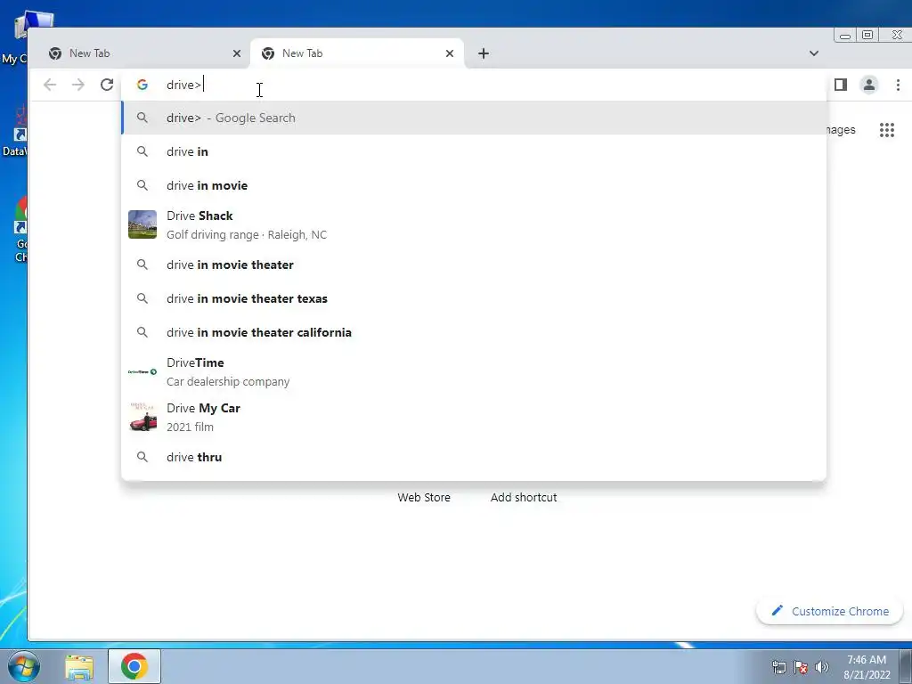The width and height of the screenshot is (912, 684).
Task: Click the Drive My Car poster thumbnail
Action: (142, 417)
